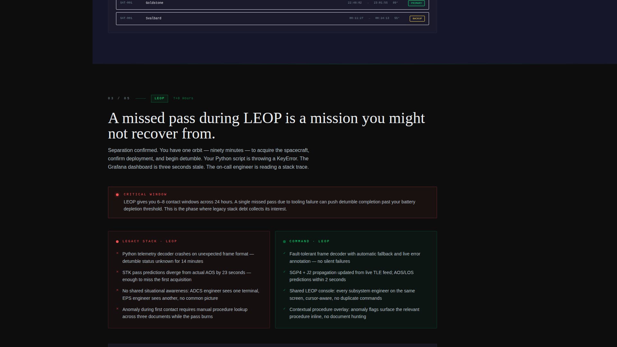Click the X icon beside Python telemetry decoder item
Screen dimensions: 617x347
click(x=117, y=254)
